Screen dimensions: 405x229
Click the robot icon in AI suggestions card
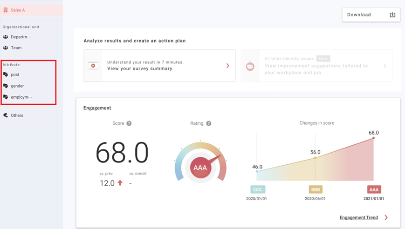click(250, 66)
